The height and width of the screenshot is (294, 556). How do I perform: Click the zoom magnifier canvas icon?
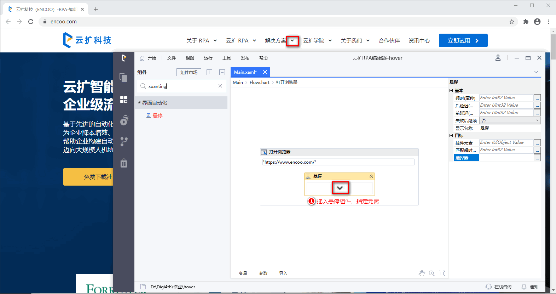432,273
